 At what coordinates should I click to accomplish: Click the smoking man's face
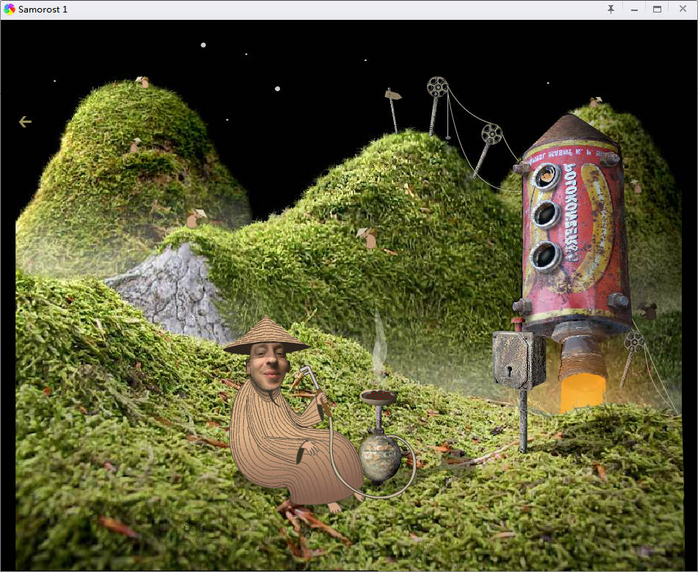point(267,365)
